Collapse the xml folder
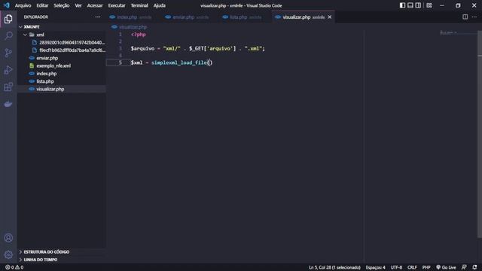Image resolution: width=482 pixels, height=271 pixels. pos(25,35)
